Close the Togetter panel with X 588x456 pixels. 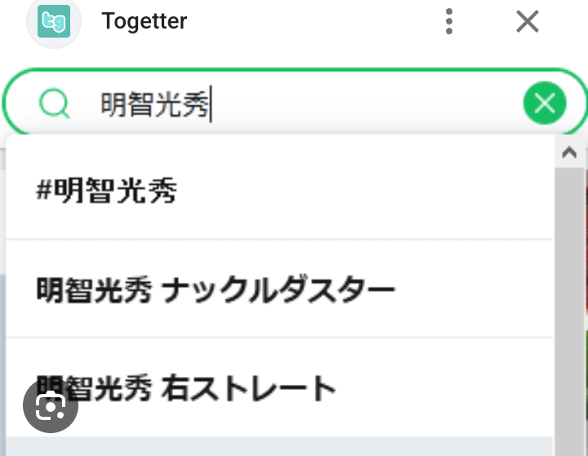click(x=528, y=21)
